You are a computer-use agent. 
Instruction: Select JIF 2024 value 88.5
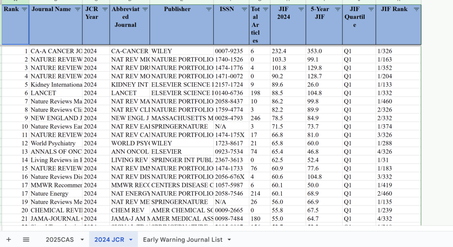[288, 93]
